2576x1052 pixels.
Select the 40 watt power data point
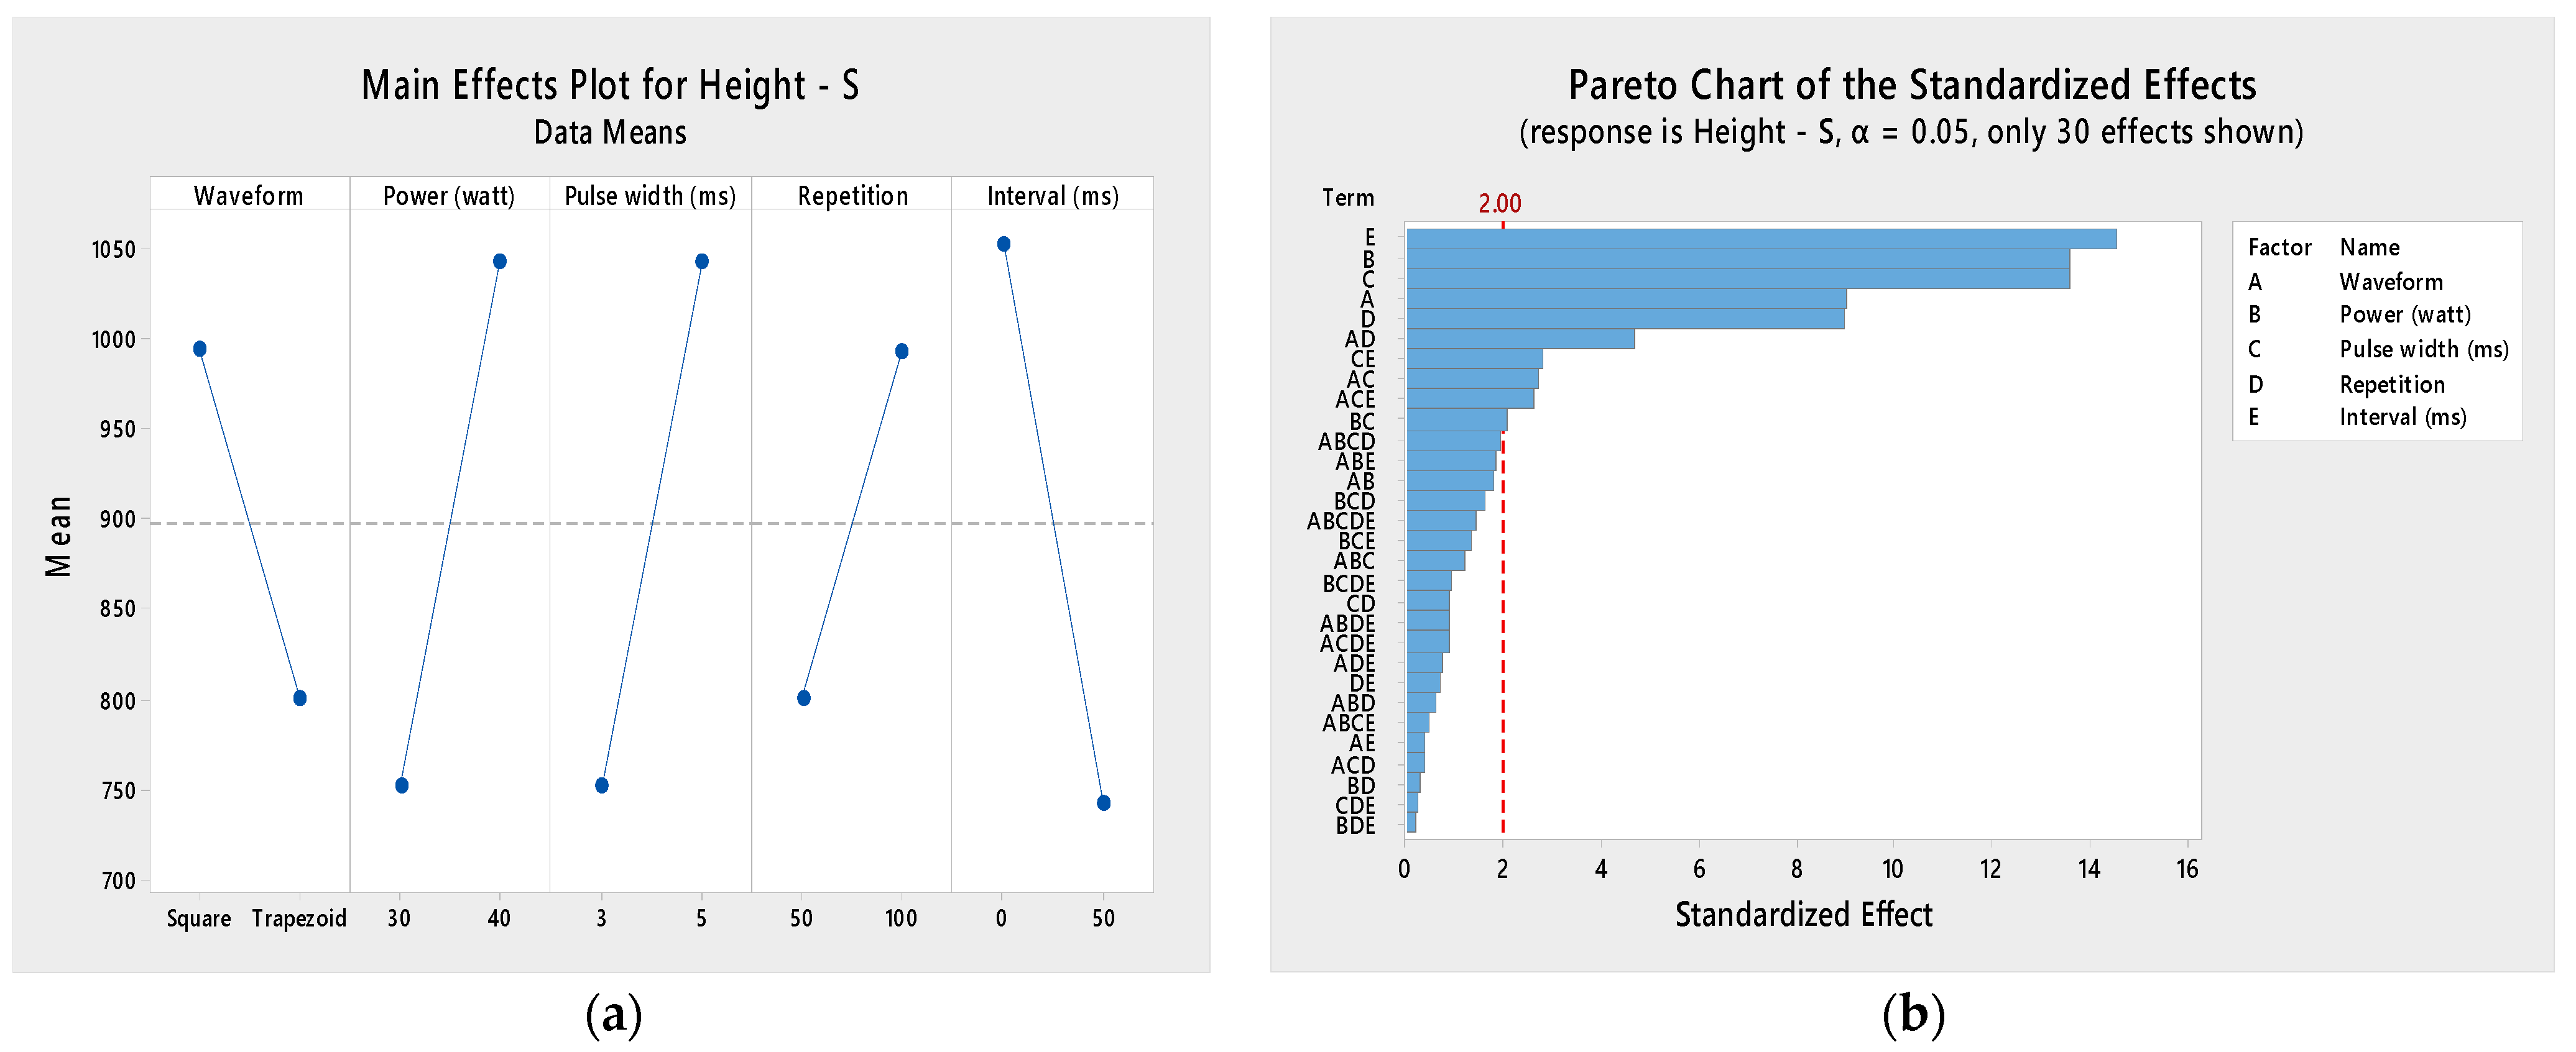[500, 262]
